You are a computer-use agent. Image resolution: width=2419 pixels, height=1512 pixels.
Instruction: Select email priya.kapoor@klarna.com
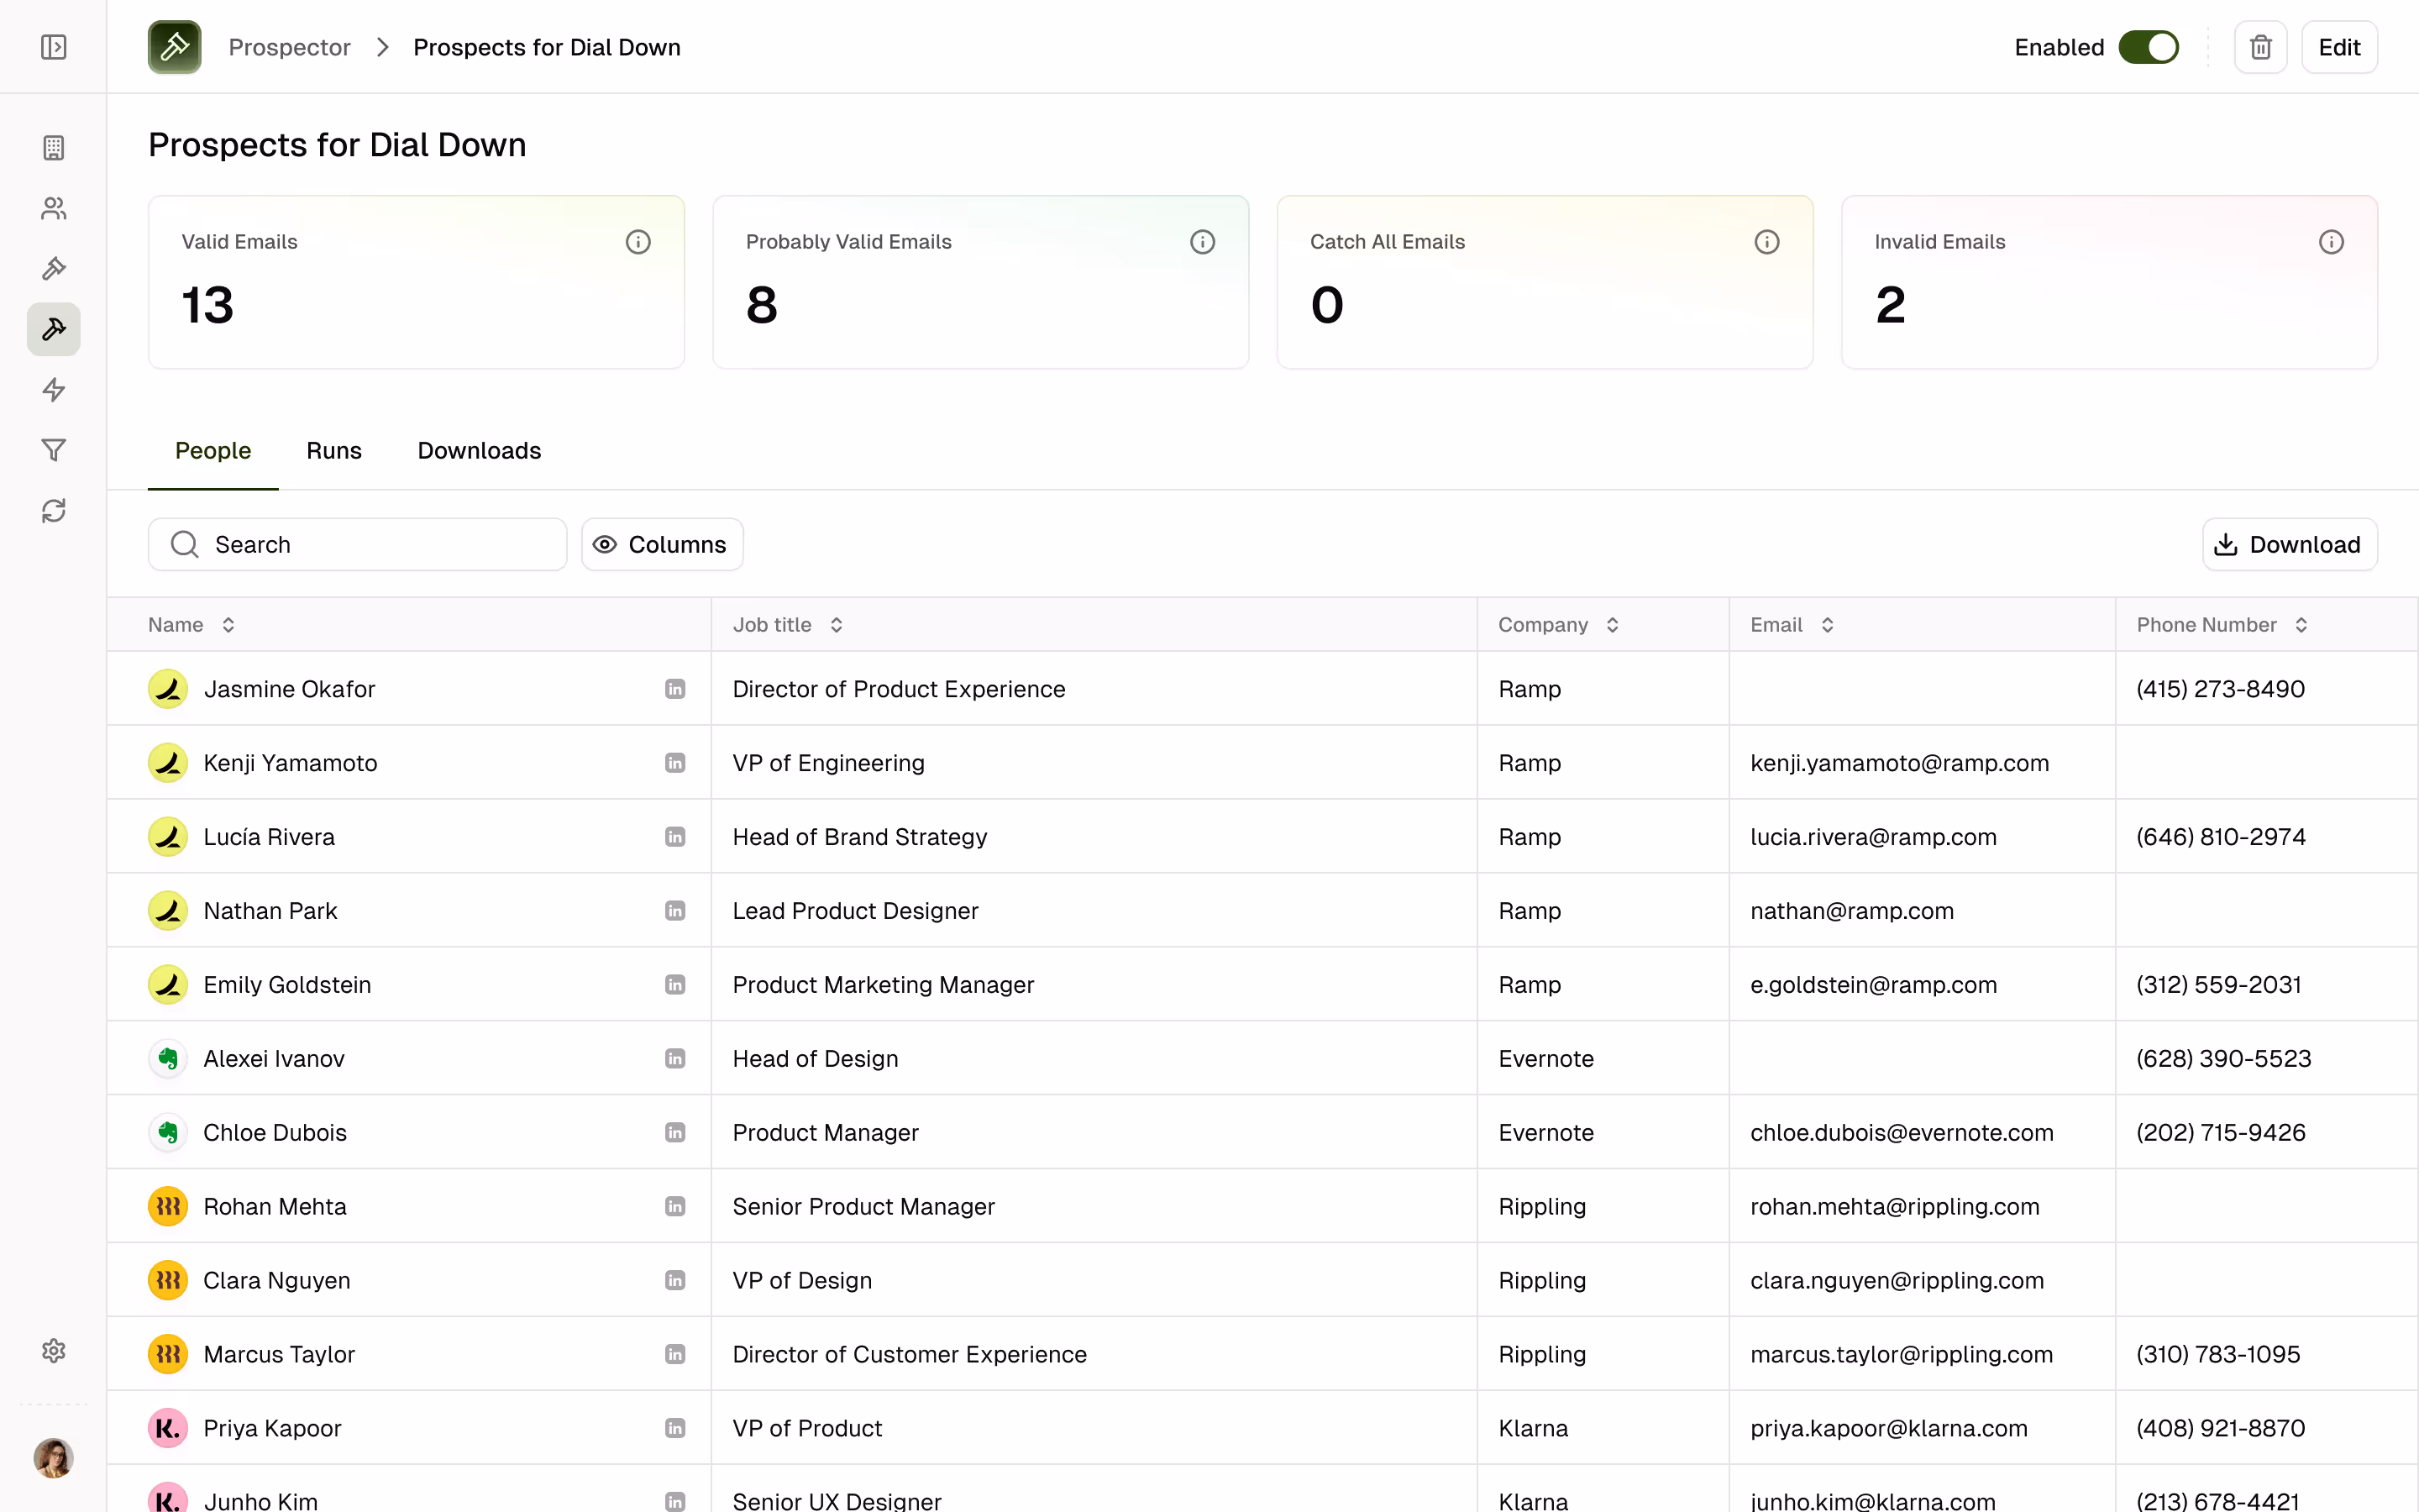1888,1429
